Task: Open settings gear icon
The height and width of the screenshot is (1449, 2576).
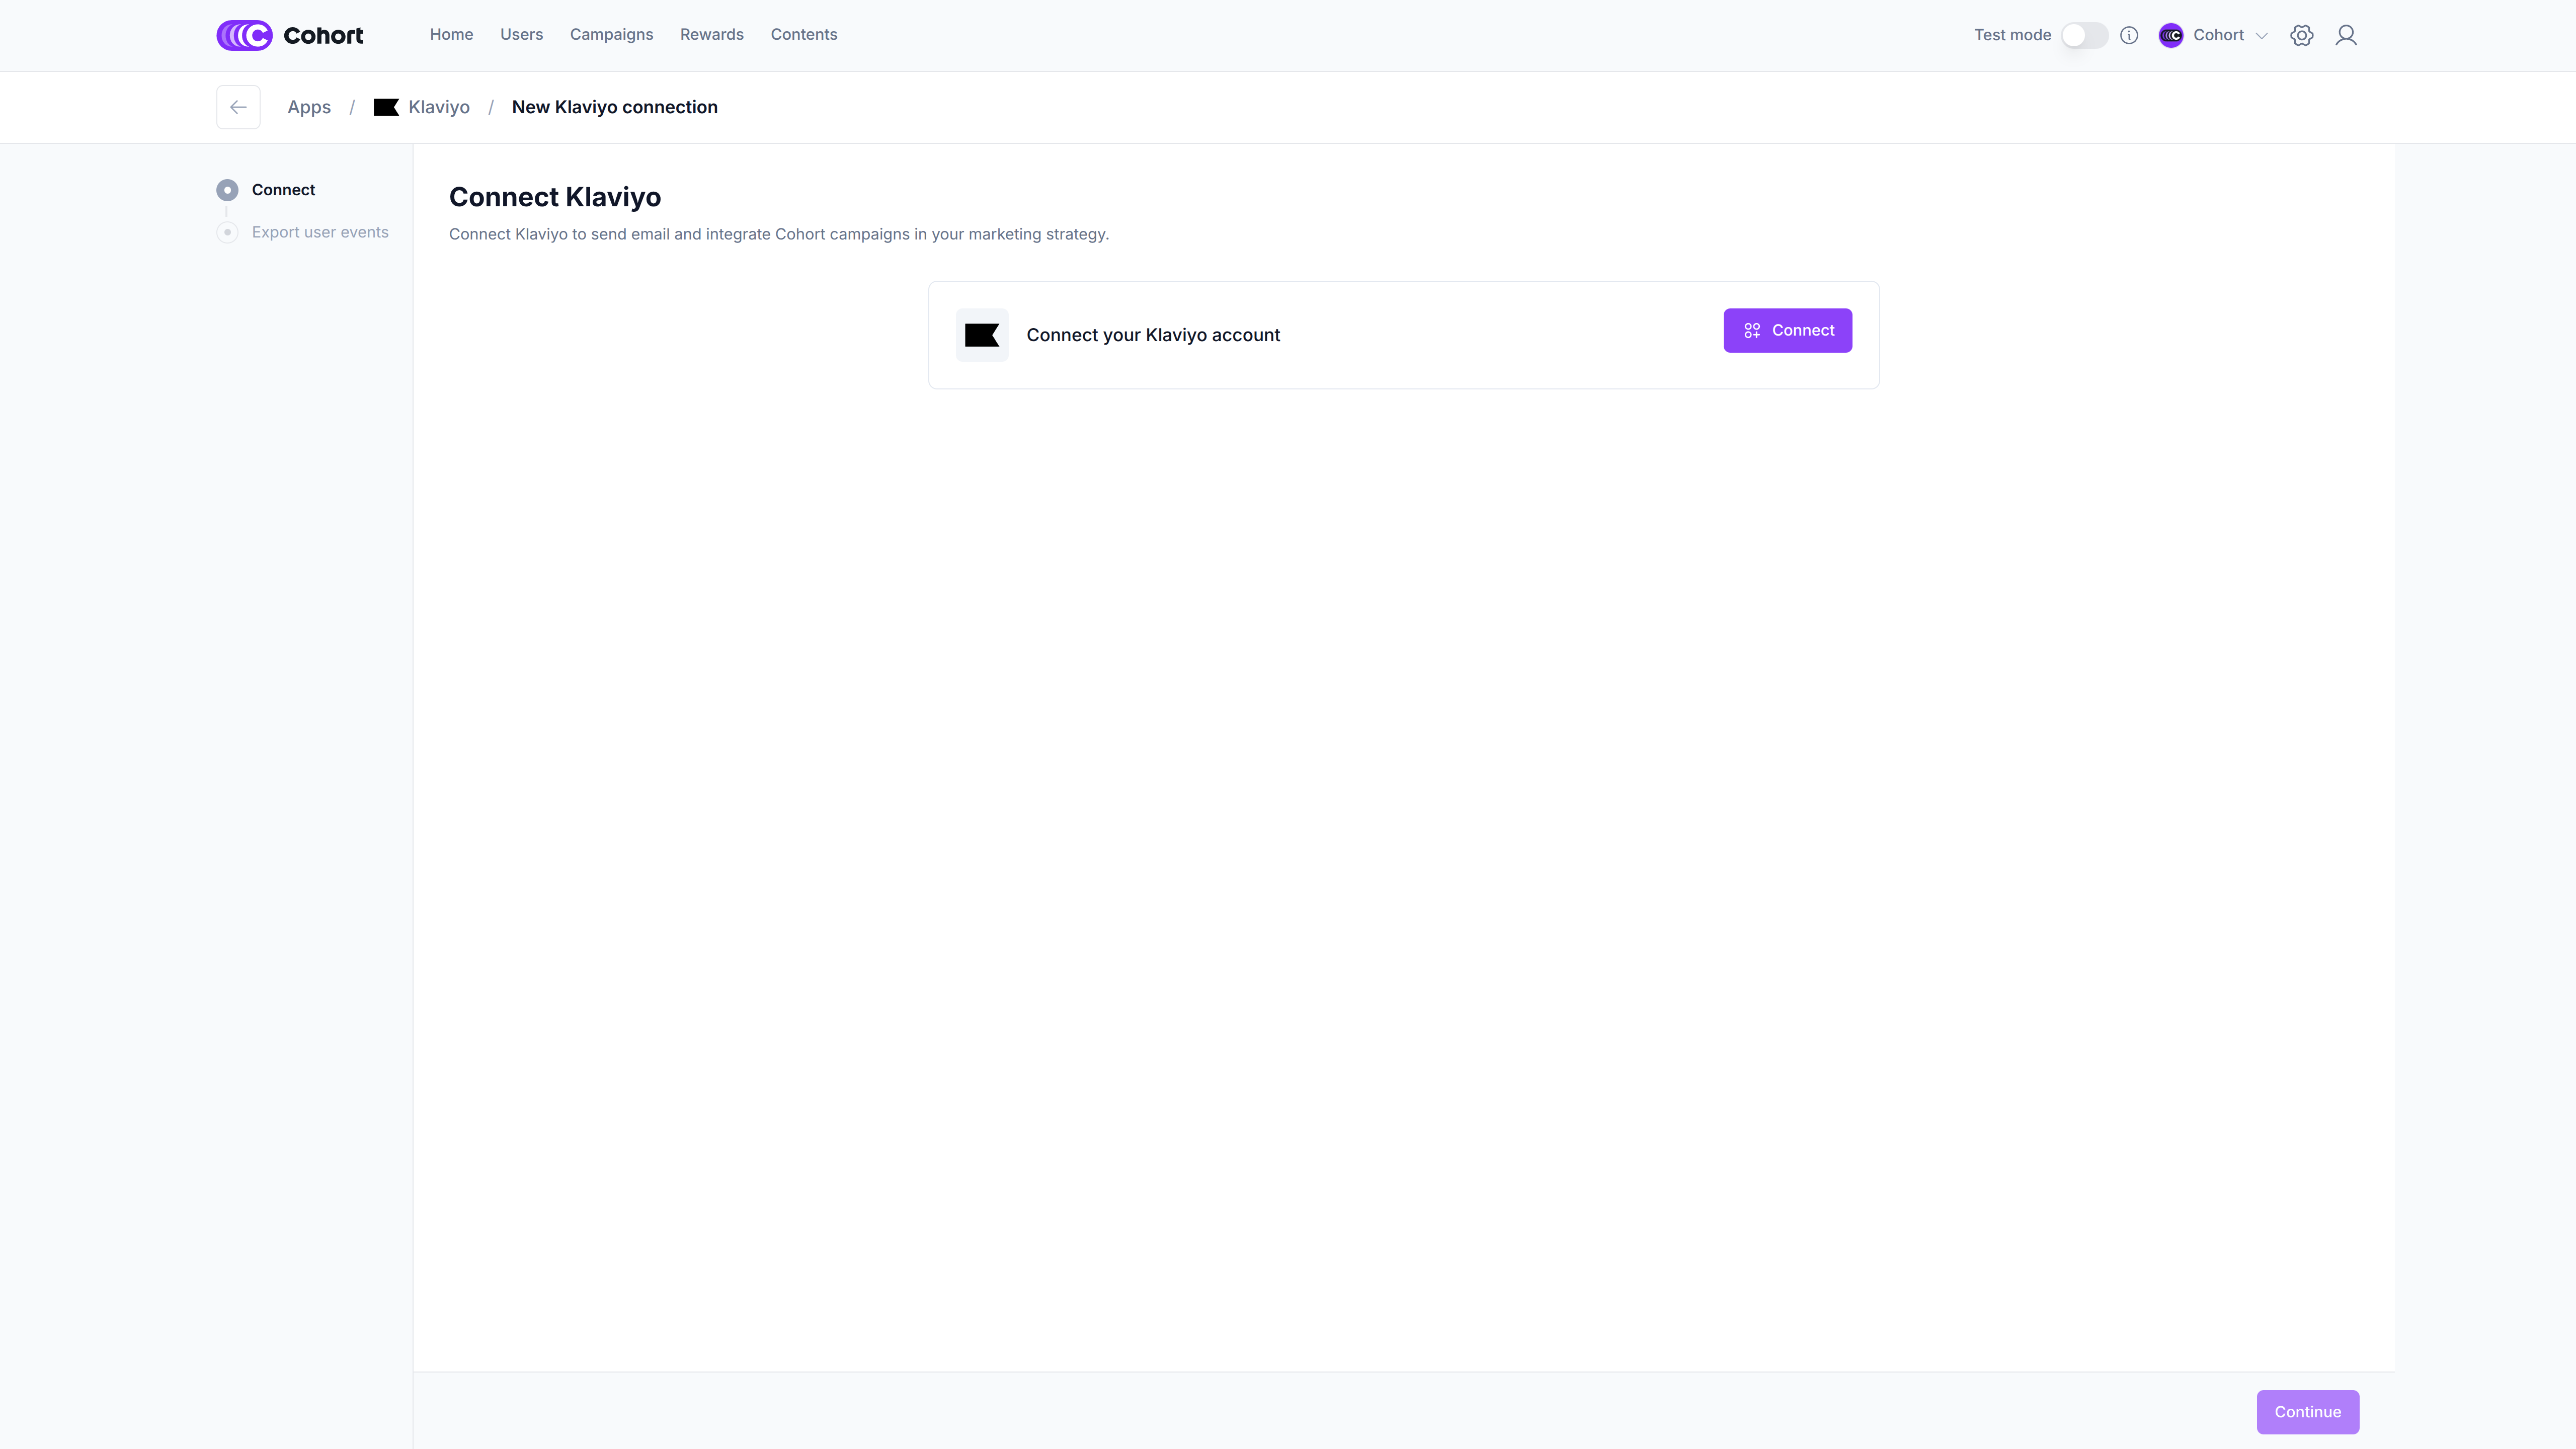Action: click(x=2301, y=35)
